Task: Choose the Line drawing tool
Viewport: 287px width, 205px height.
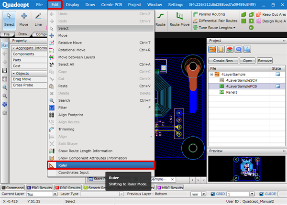Action: (38, 21)
